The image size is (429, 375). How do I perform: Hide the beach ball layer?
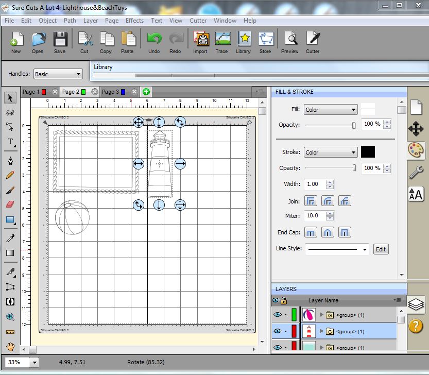(x=277, y=315)
